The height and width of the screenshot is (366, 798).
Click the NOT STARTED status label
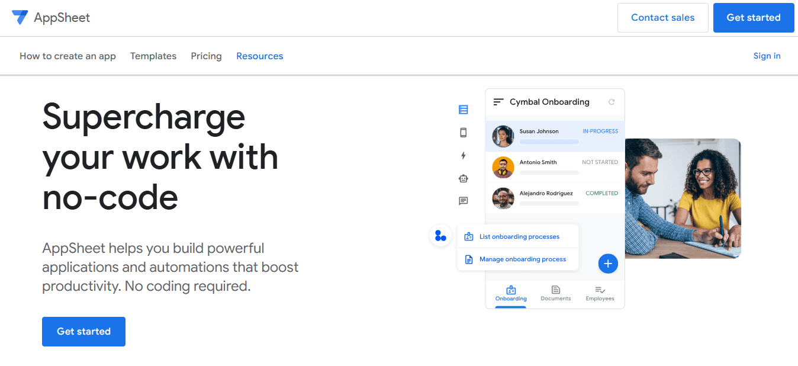coord(600,162)
